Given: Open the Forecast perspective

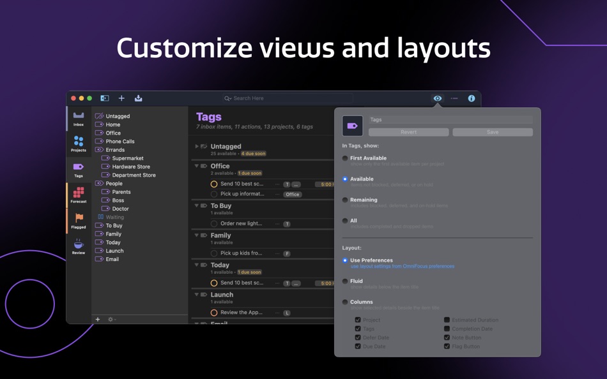Looking at the screenshot, I should [78, 195].
